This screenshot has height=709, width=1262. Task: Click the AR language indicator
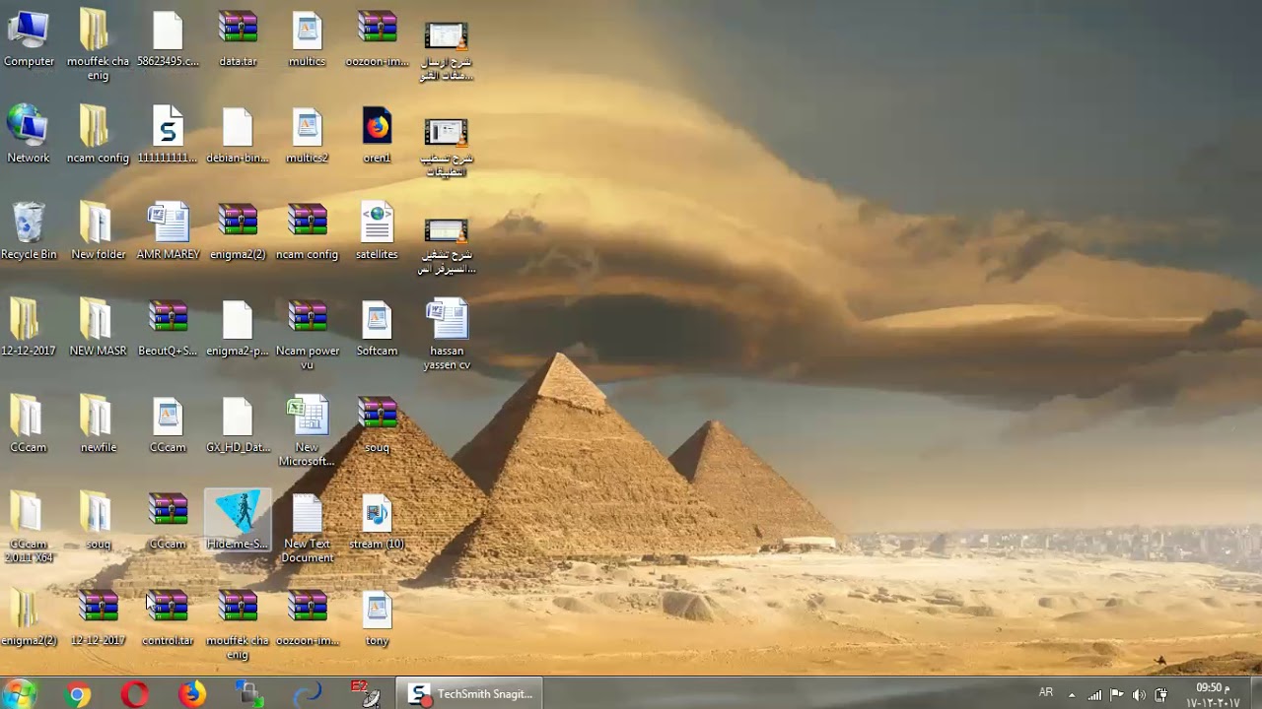tap(1046, 693)
